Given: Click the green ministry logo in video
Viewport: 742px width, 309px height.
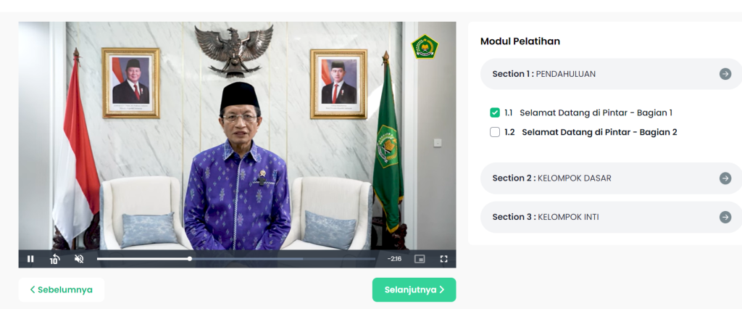Looking at the screenshot, I should (425, 46).
